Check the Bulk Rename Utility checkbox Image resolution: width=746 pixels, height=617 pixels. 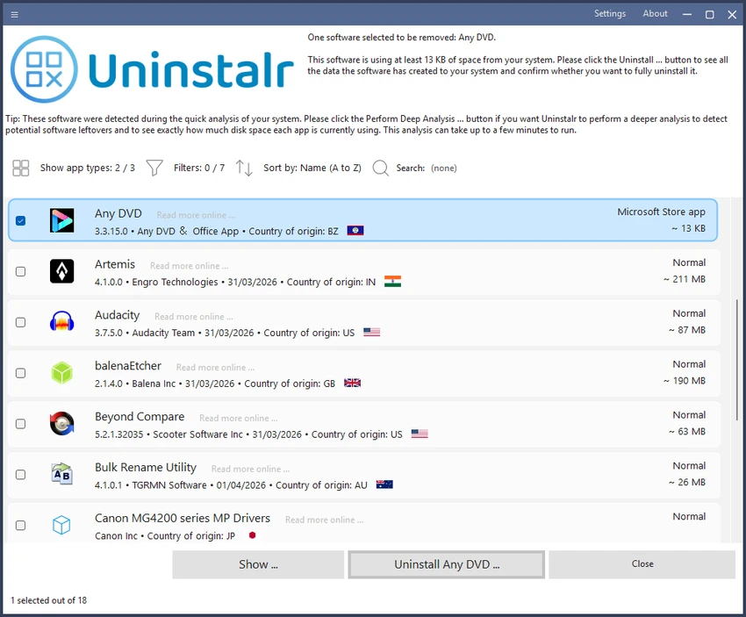point(20,475)
